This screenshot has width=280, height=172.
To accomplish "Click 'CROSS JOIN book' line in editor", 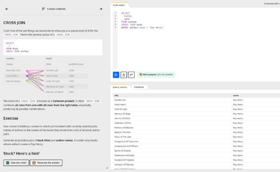I will (x=132, y=25).
